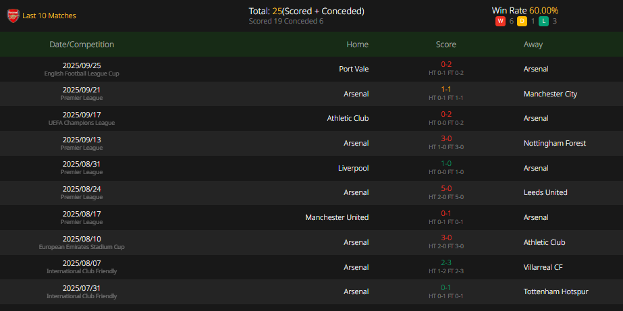Image resolution: width=623 pixels, height=311 pixels.
Task: Select the Home column header
Action: point(357,45)
